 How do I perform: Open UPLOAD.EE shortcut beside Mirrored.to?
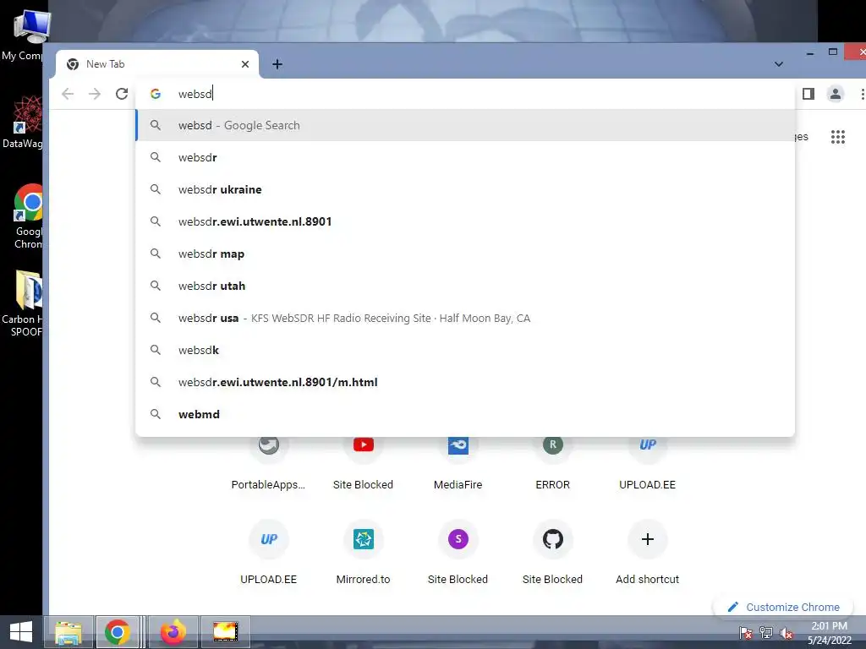tap(268, 552)
